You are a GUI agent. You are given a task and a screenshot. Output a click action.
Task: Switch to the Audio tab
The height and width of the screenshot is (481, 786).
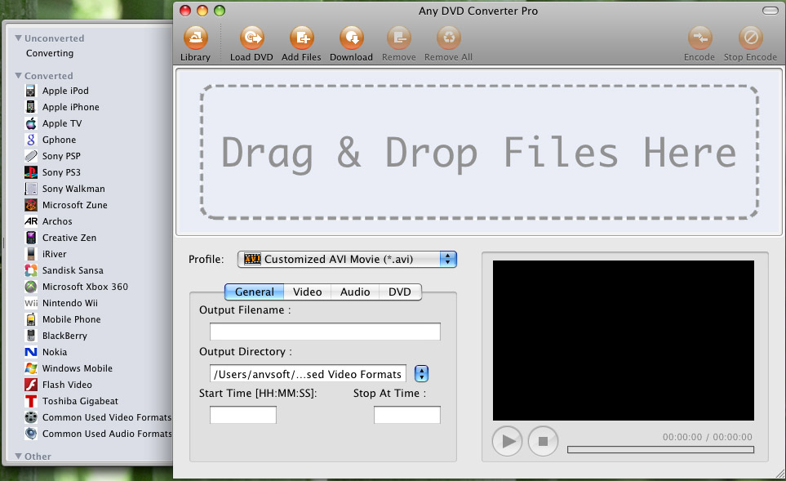point(355,292)
